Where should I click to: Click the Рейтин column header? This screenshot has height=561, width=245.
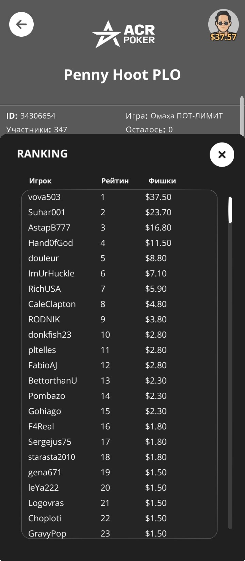115,181
